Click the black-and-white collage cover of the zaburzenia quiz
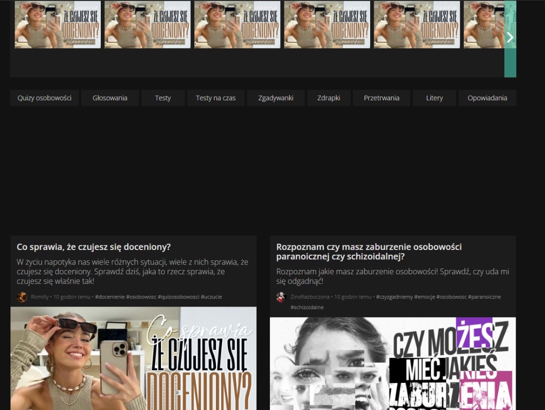Screen dimensions: 545x410 [x=392, y=363]
